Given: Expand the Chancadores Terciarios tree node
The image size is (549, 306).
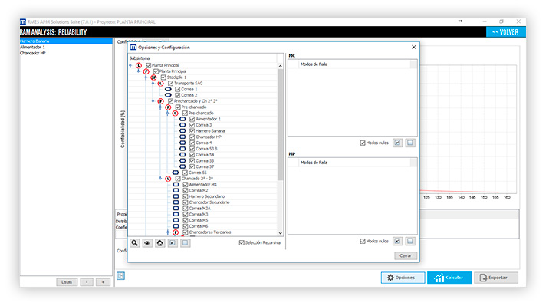Looking at the screenshot, I should point(168,232).
